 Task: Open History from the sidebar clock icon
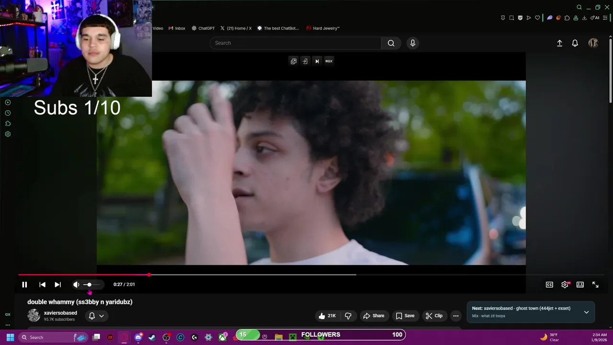[x=8, y=113]
